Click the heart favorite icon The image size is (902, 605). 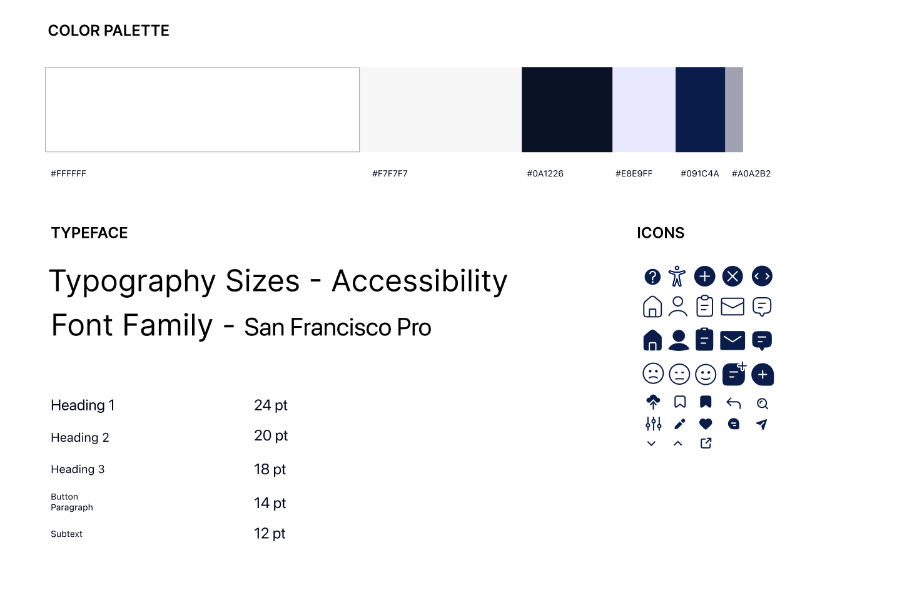point(706,424)
